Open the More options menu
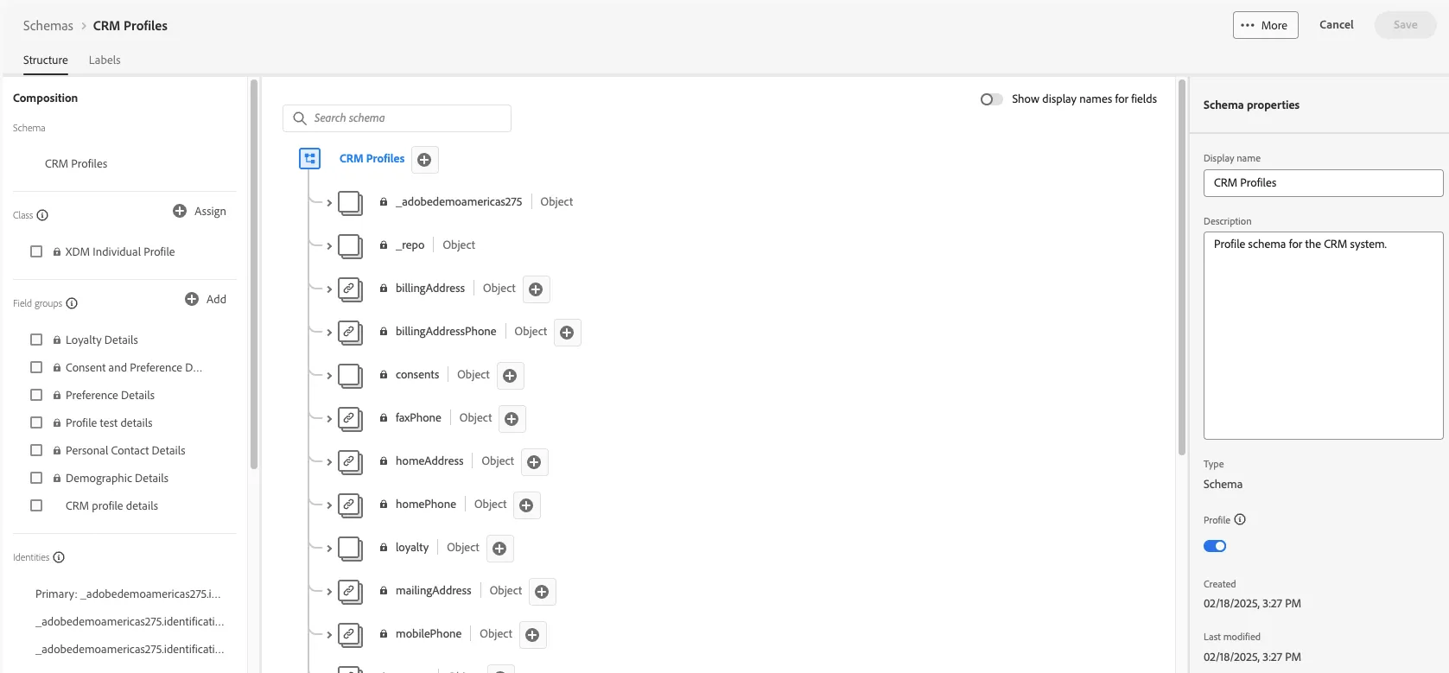The image size is (1449, 673). [1265, 25]
